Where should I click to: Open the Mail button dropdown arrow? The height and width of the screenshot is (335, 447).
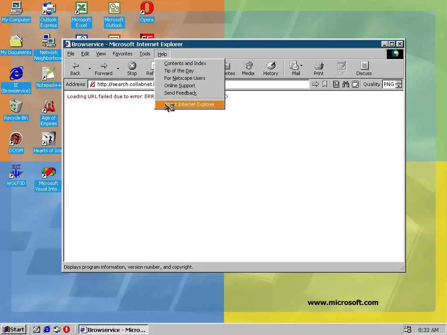pyautogui.click(x=302, y=65)
